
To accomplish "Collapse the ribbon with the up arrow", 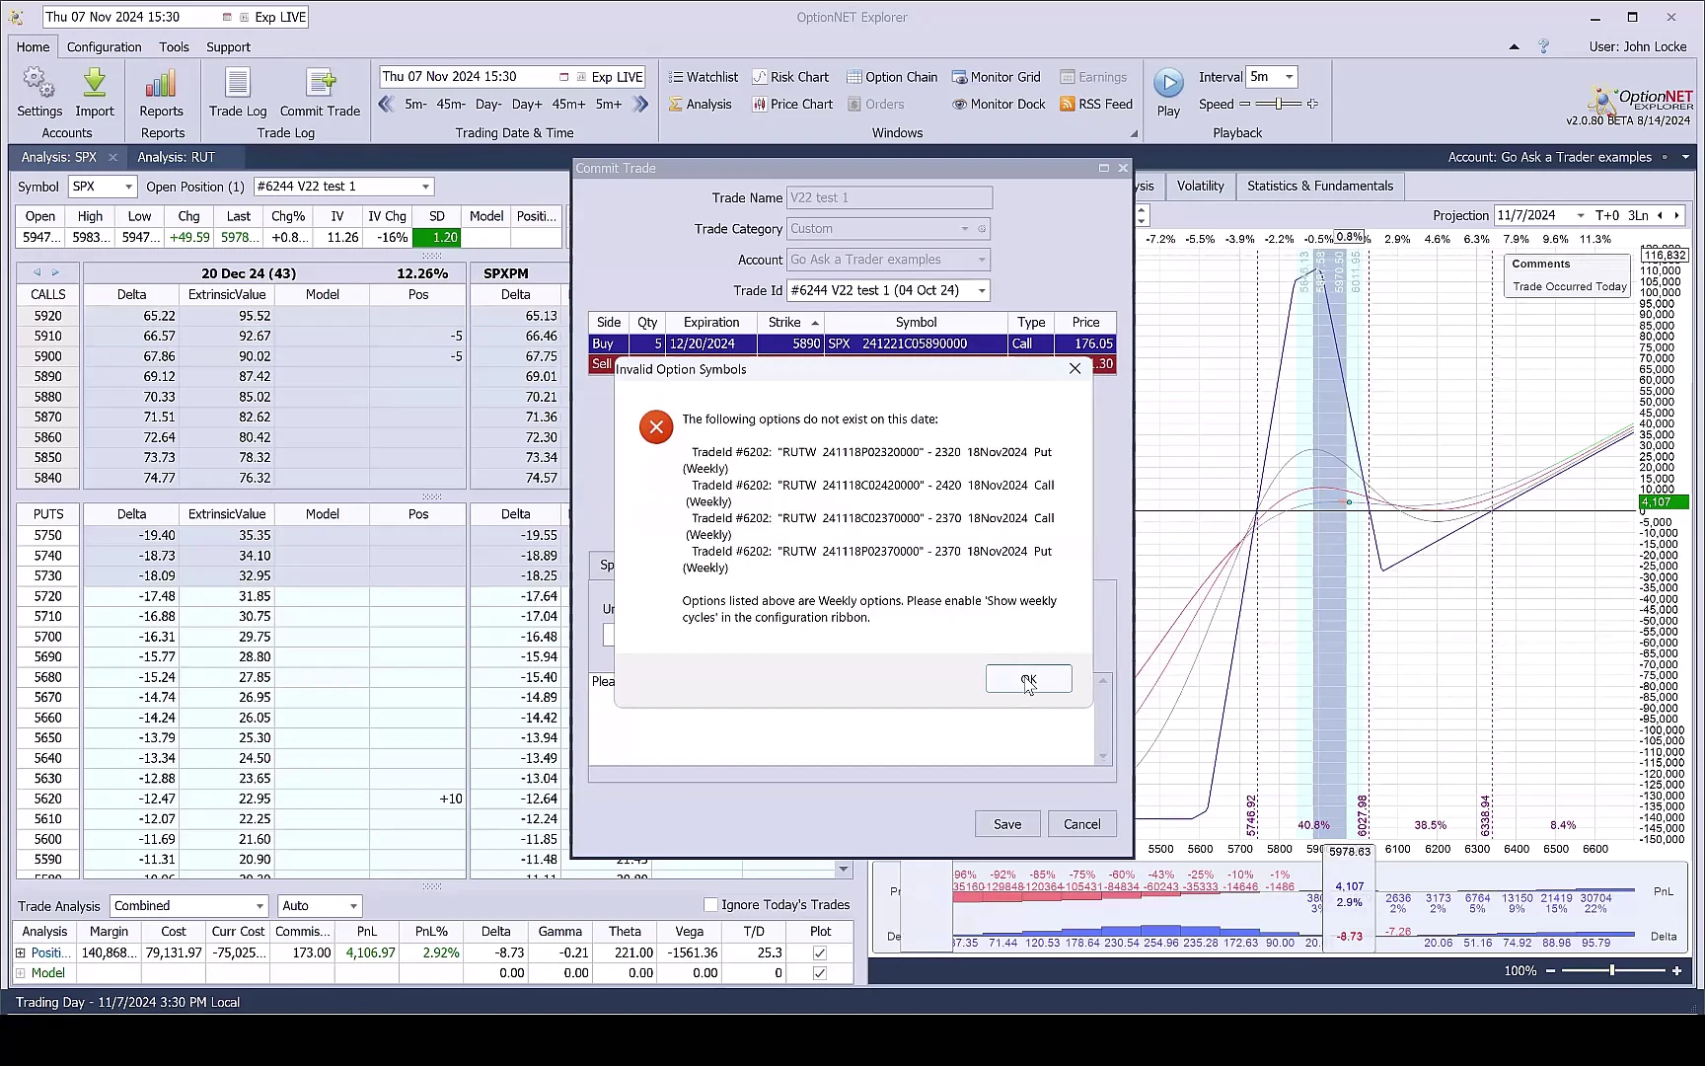I will [1514, 46].
